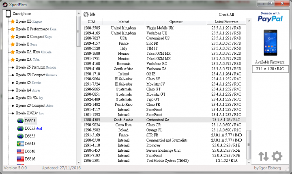Click the globe icon for D6653
This screenshot has height=174, width=292.
click(x=20, y=136)
